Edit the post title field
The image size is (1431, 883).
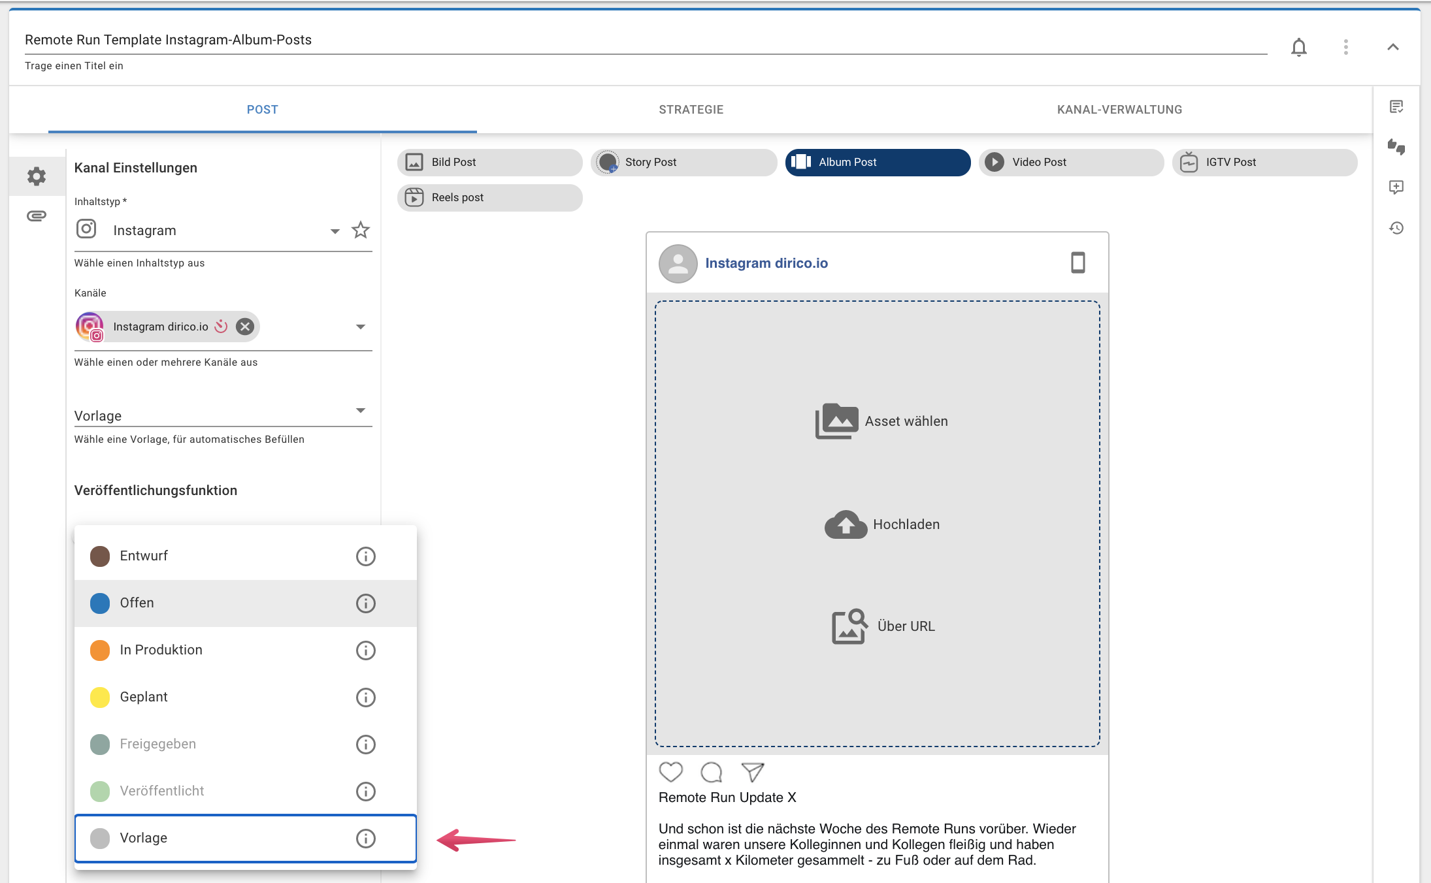[646, 40]
